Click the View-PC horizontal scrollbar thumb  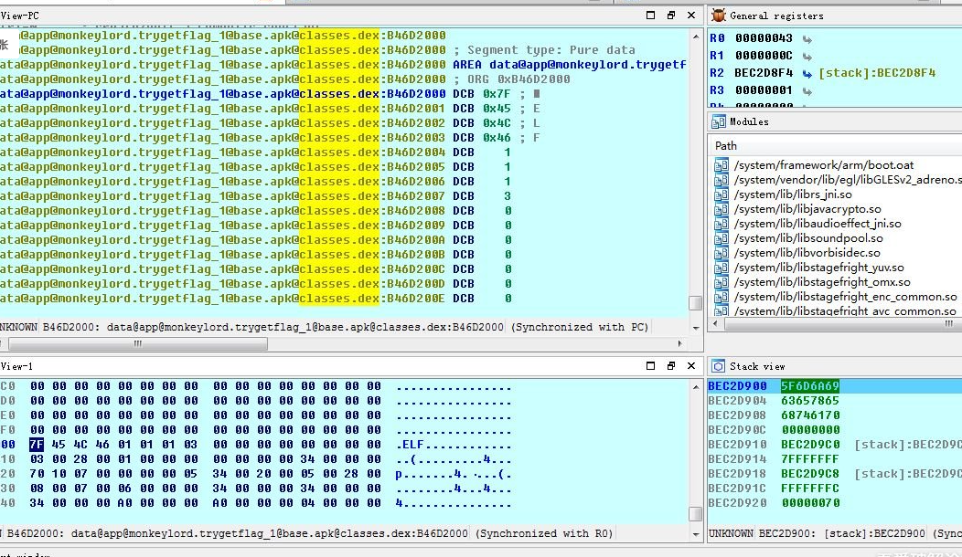137,344
